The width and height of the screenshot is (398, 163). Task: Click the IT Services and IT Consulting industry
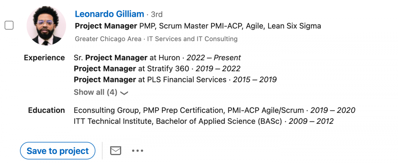click(192, 39)
